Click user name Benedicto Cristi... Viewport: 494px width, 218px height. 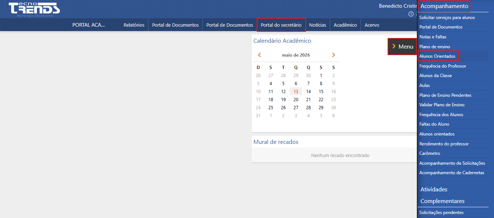398,6
